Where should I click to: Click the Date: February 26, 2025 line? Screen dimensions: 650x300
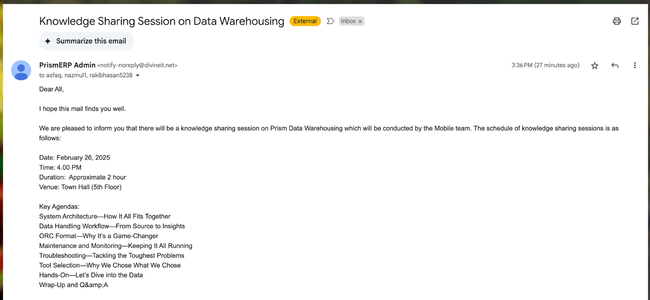click(75, 158)
